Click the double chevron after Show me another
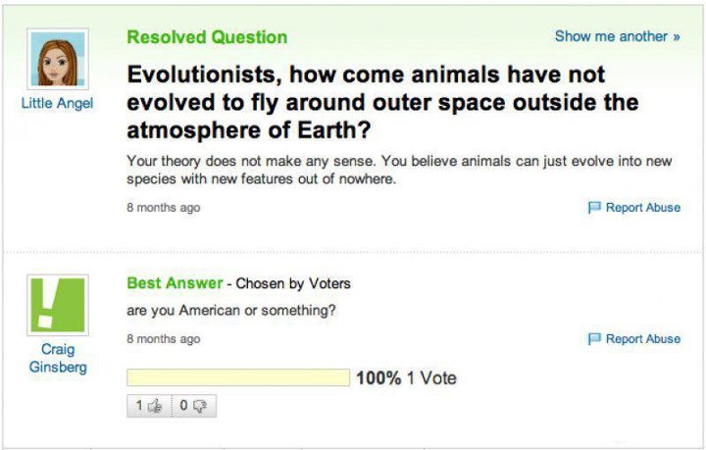This screenshot has width=706, height=450. tap(677, 37)
